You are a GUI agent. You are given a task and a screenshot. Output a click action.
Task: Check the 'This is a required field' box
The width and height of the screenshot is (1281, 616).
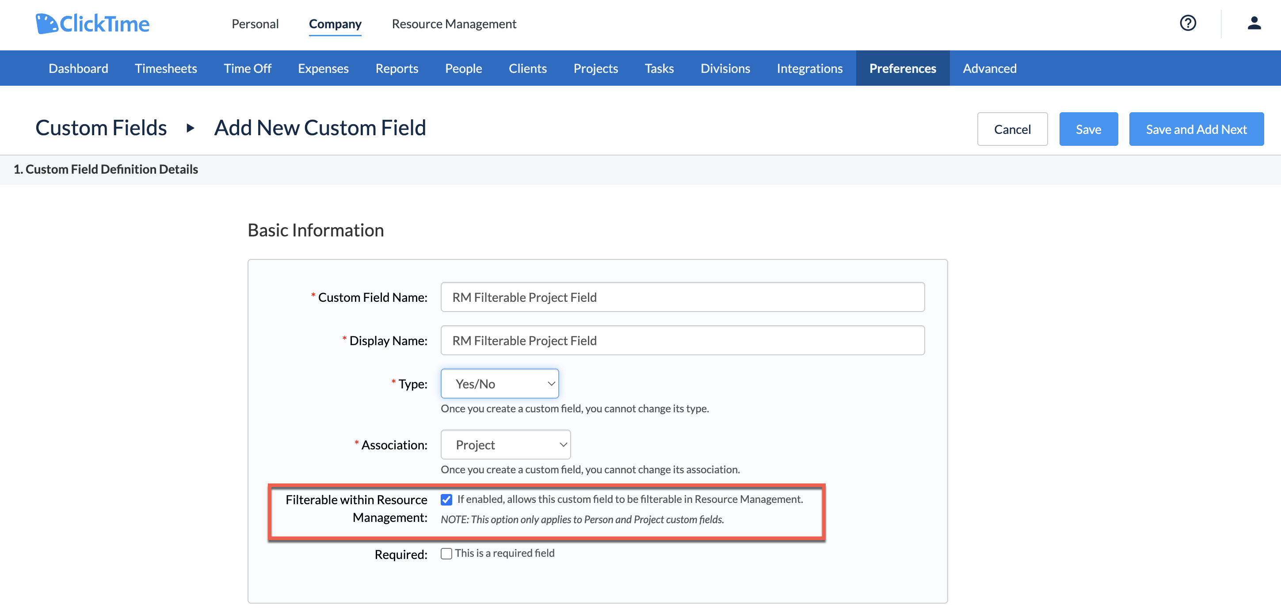tap(446, 553)
